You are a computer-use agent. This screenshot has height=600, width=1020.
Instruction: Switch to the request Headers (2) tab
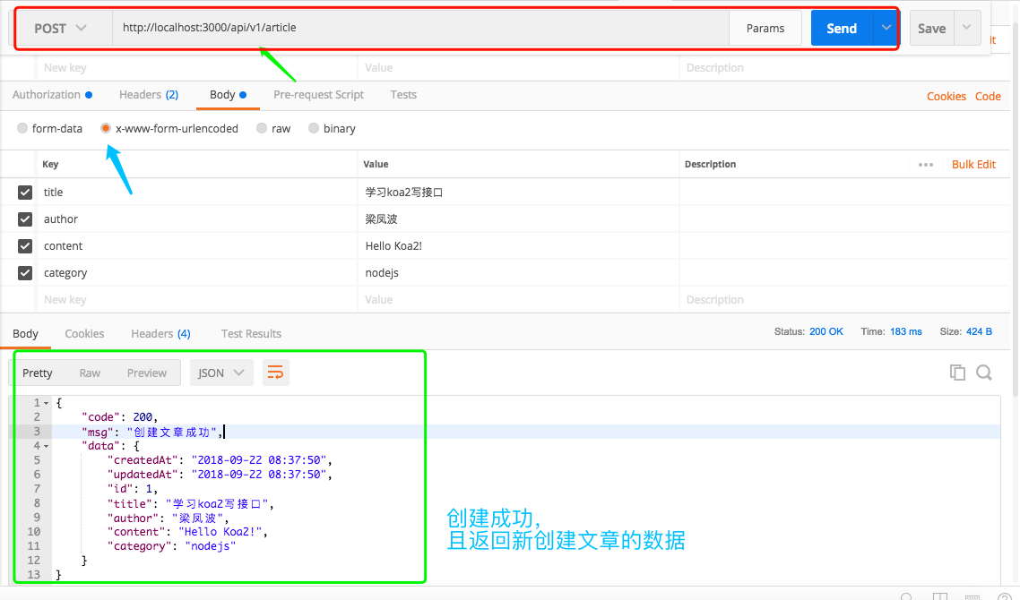tap(148, 94)
